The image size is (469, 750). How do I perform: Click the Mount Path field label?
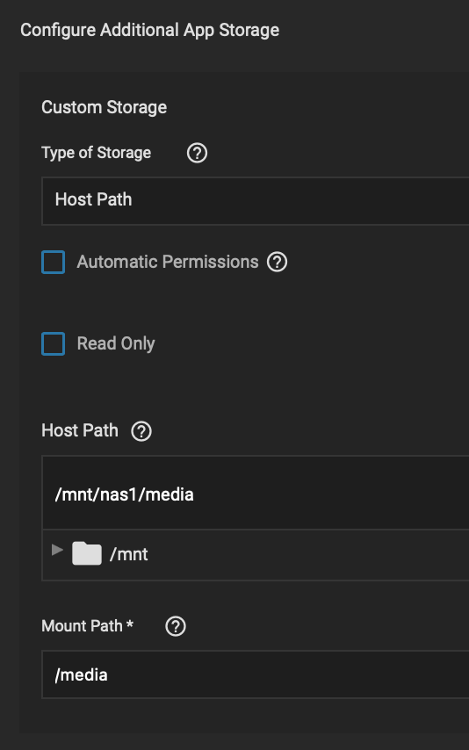[82, 626]
